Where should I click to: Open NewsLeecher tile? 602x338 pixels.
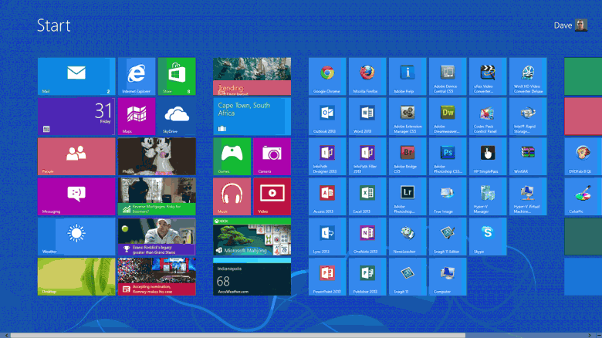coord(408,237)
